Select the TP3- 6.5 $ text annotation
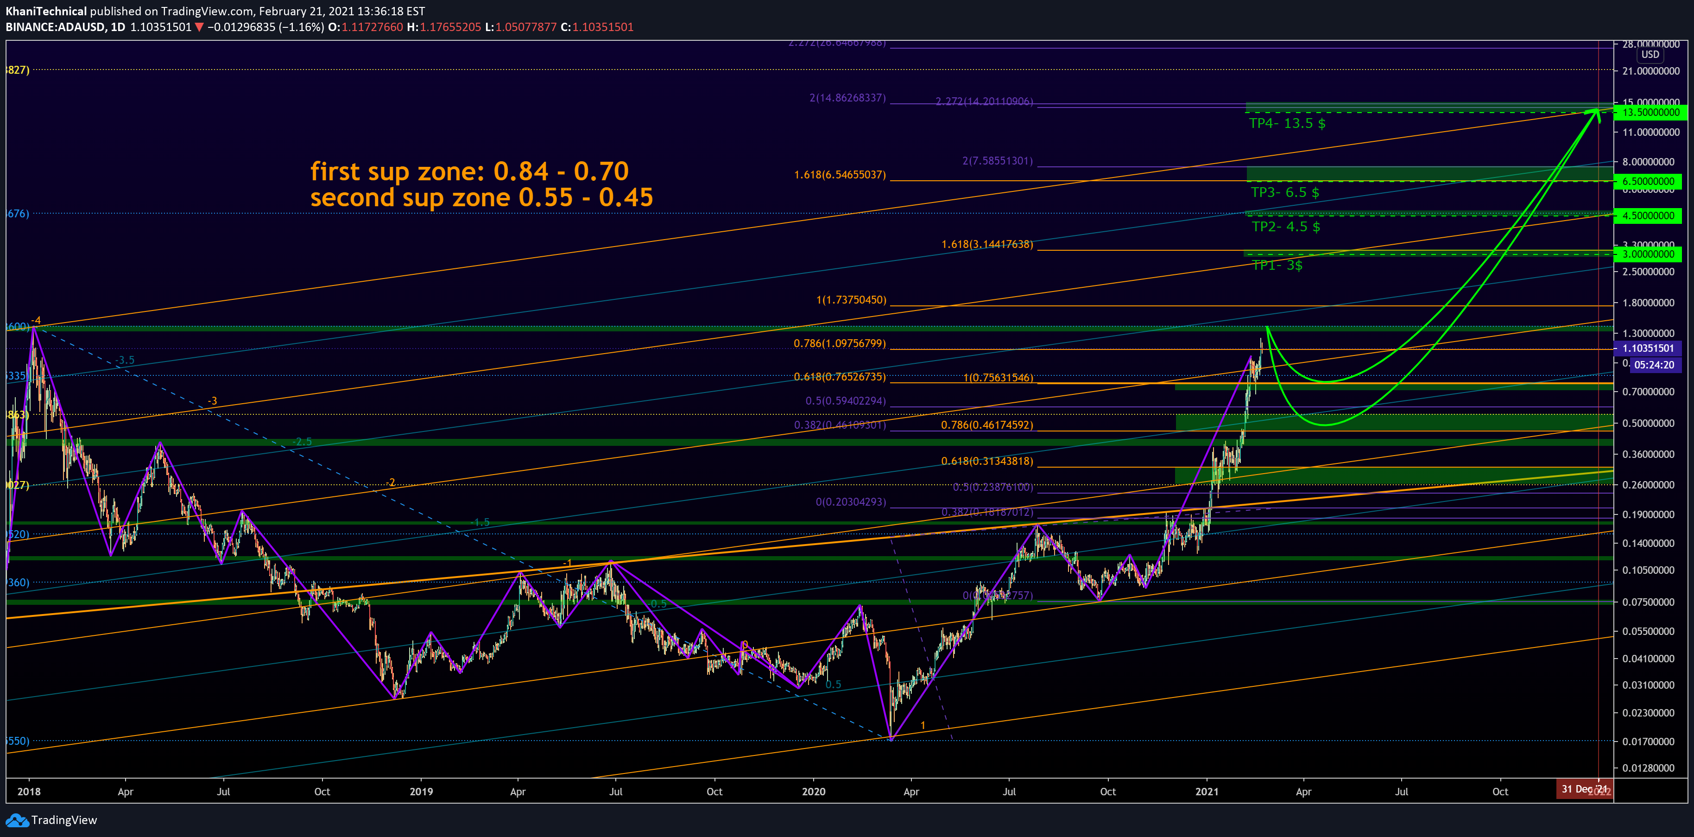The width and height of the screenshot is (1694, 837). [1284, 193]
